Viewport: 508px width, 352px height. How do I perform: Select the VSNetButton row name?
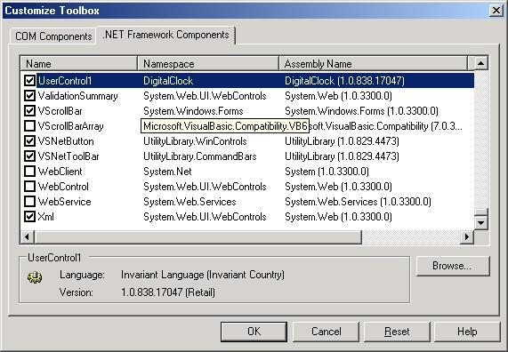(x=66, y=141)
